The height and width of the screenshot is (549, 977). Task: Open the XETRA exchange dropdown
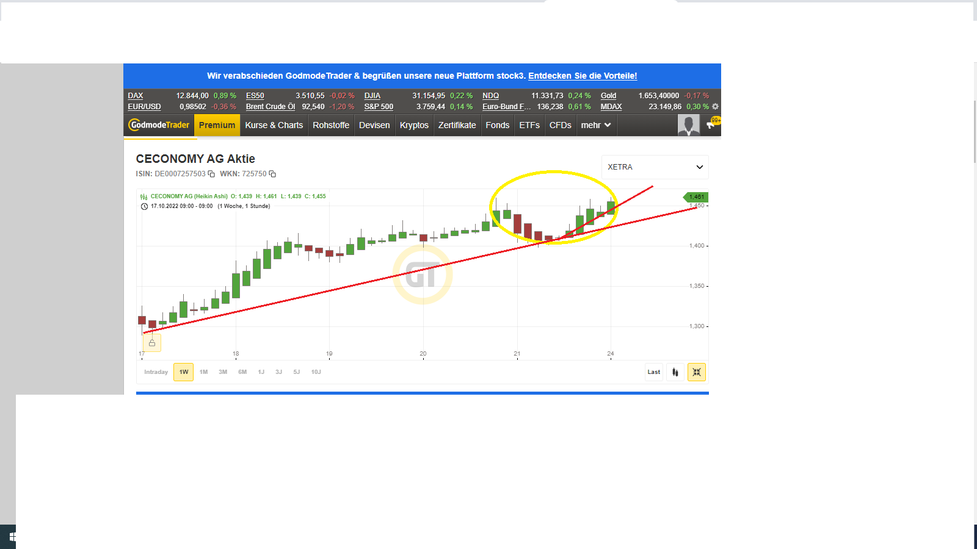pos(655,167)
